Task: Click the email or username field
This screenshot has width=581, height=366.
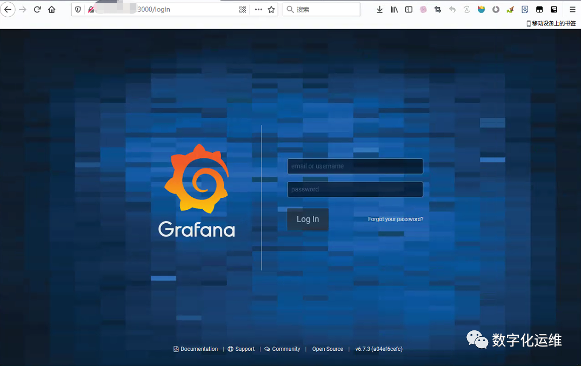Action: pos(355,166)
